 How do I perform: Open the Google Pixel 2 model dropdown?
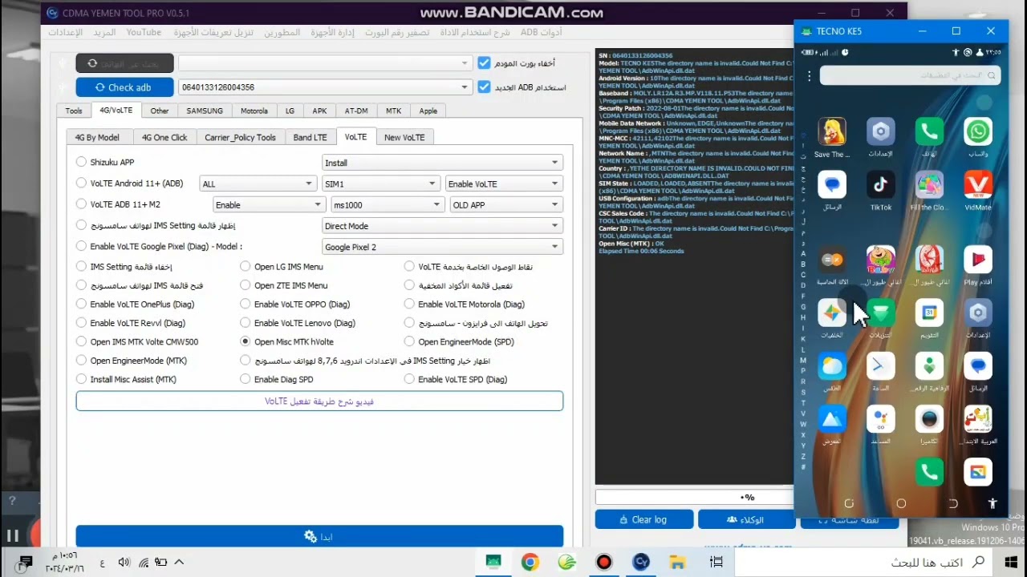(442, 247)
